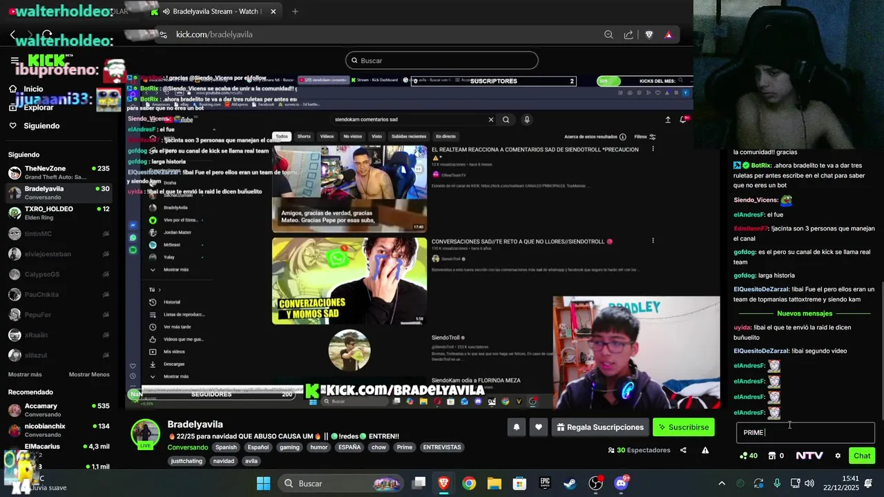Viewport: 884px width, 497px height.
Task: Click the browser share page icon
Action: click(628, 35)
